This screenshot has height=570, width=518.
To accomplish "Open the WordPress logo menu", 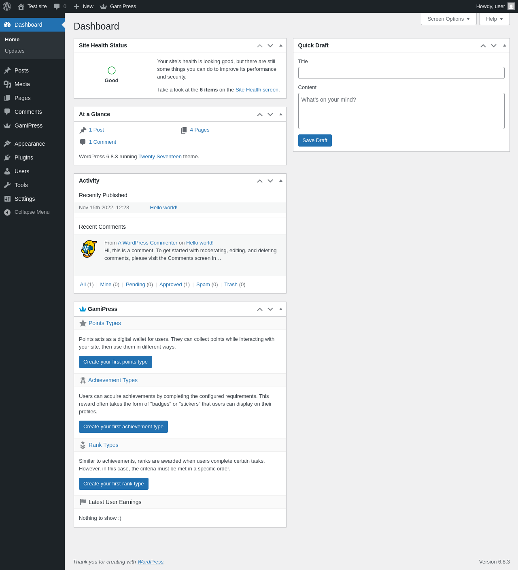I will (7, 6).
